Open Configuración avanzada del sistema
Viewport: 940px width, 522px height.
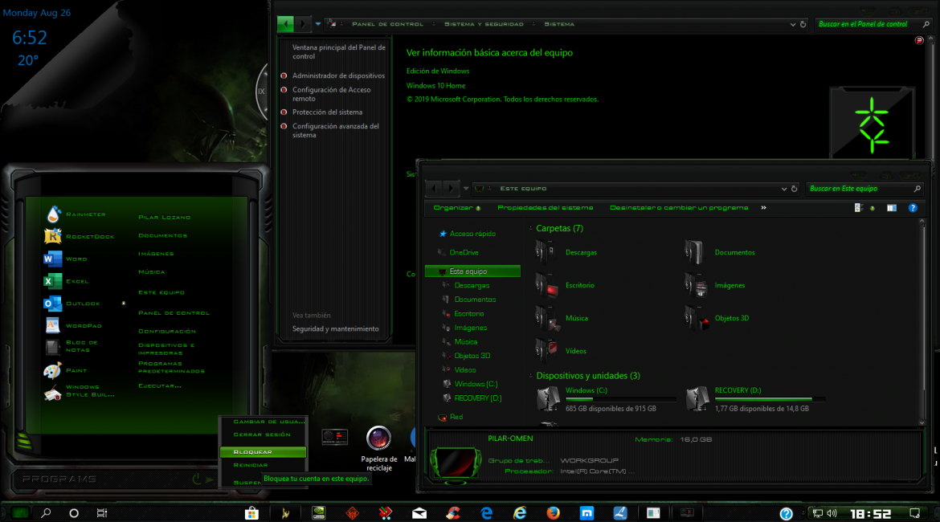pyautogui.click(x=336, y=131)
